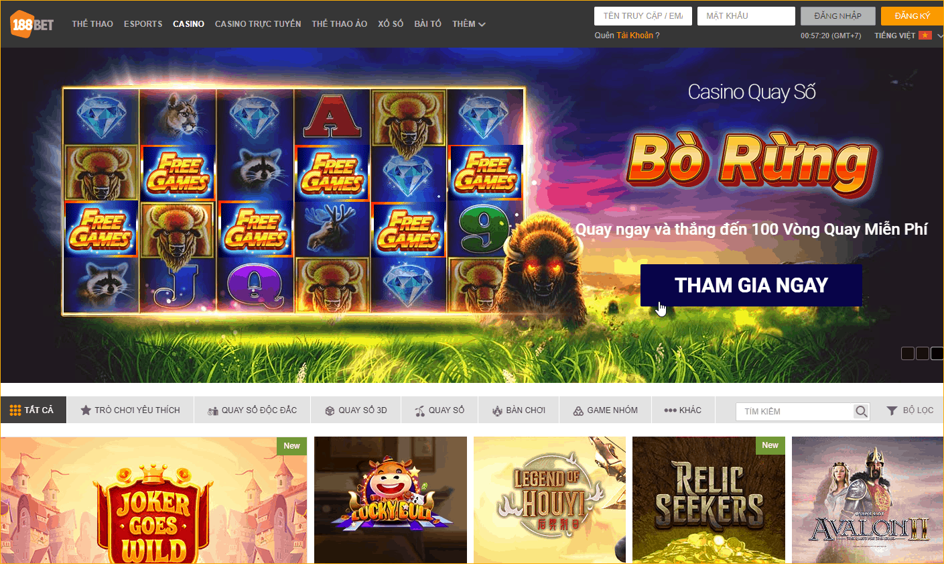Select the QUAY SỐ 3D cube category

(356, 410)
